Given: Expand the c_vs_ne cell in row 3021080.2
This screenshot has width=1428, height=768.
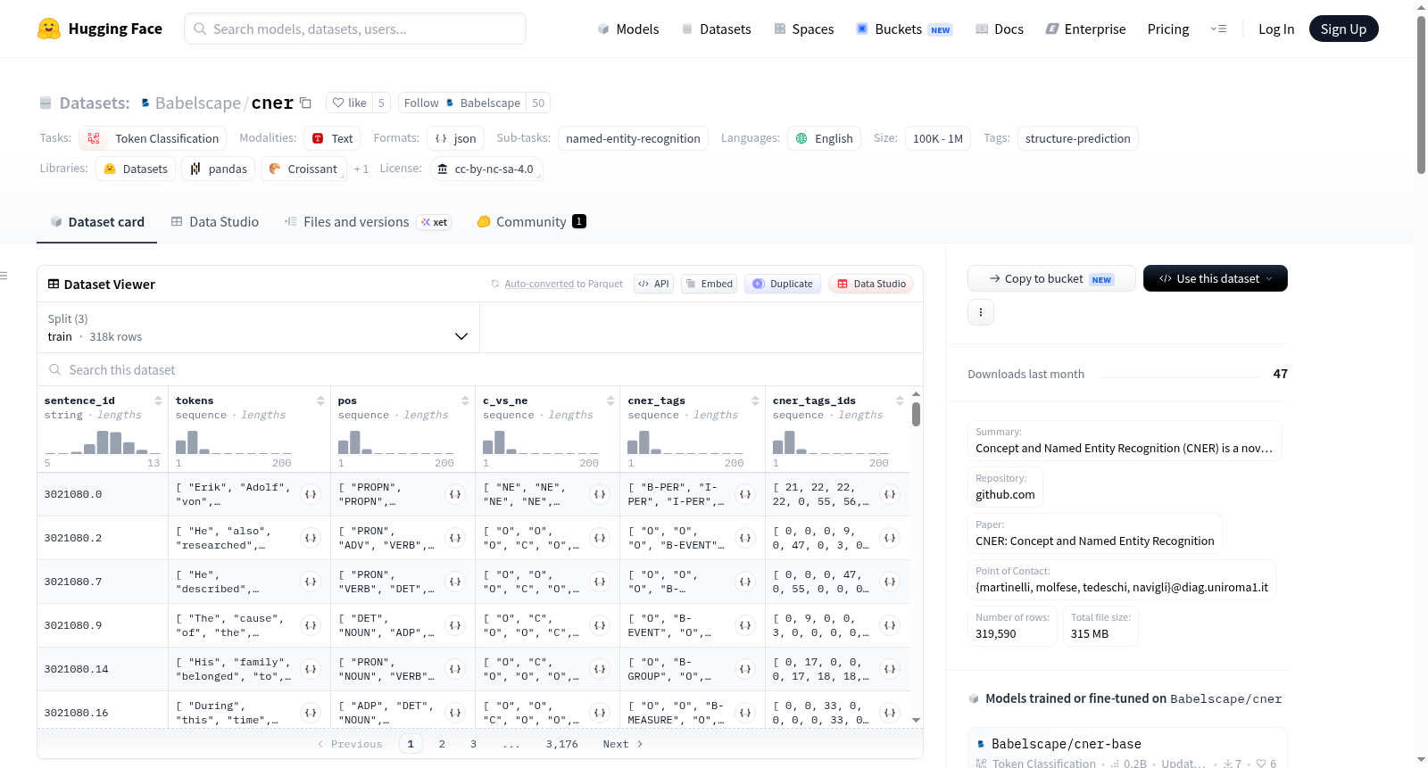Looking at the screenshot, I should coord(600,538).
